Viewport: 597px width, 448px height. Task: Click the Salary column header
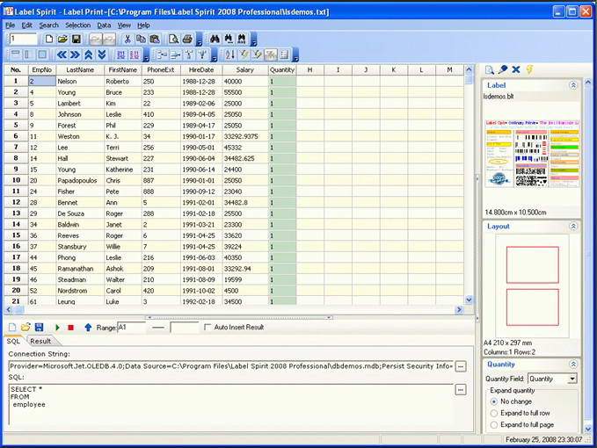[x=244, y=70]
